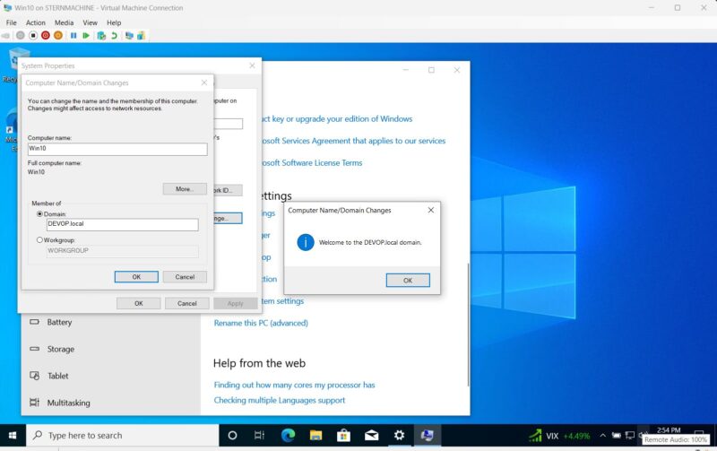Image resolution: width=717 pixels, height=451 pixels.
Task: Open the Help menu
Action: [x=114, y=22]
